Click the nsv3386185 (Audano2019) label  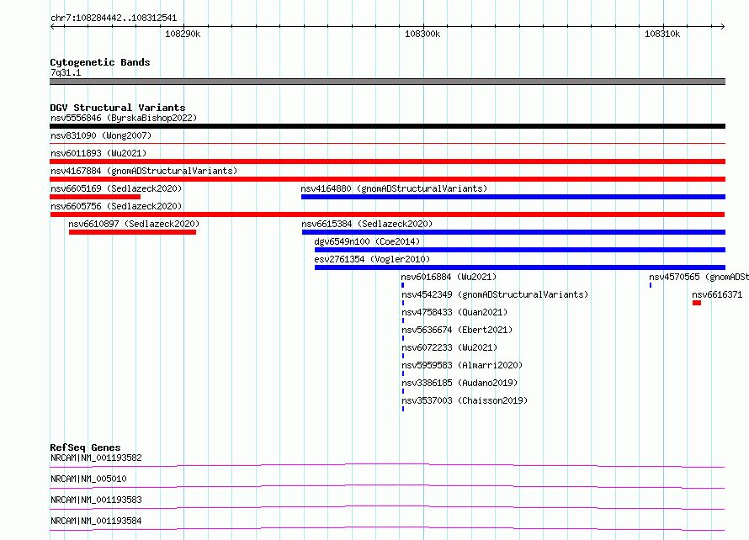click(459, 383)
